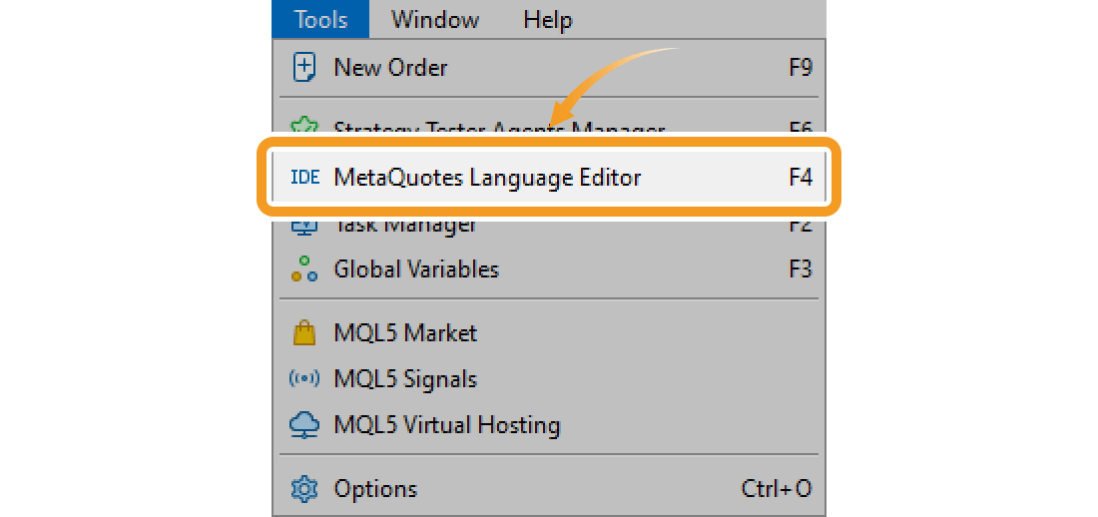Click the F9 shortcut label
1098x517 pixels.
pyautogui.click(x=801, y=68)
